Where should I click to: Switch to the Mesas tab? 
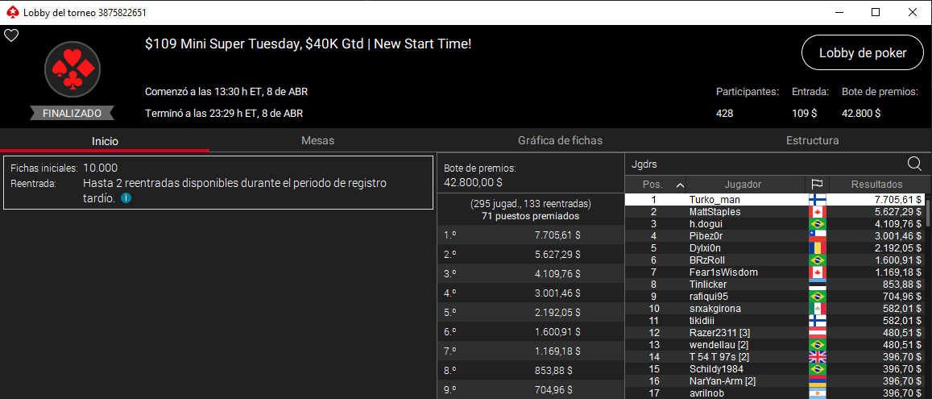click(317, 141)
